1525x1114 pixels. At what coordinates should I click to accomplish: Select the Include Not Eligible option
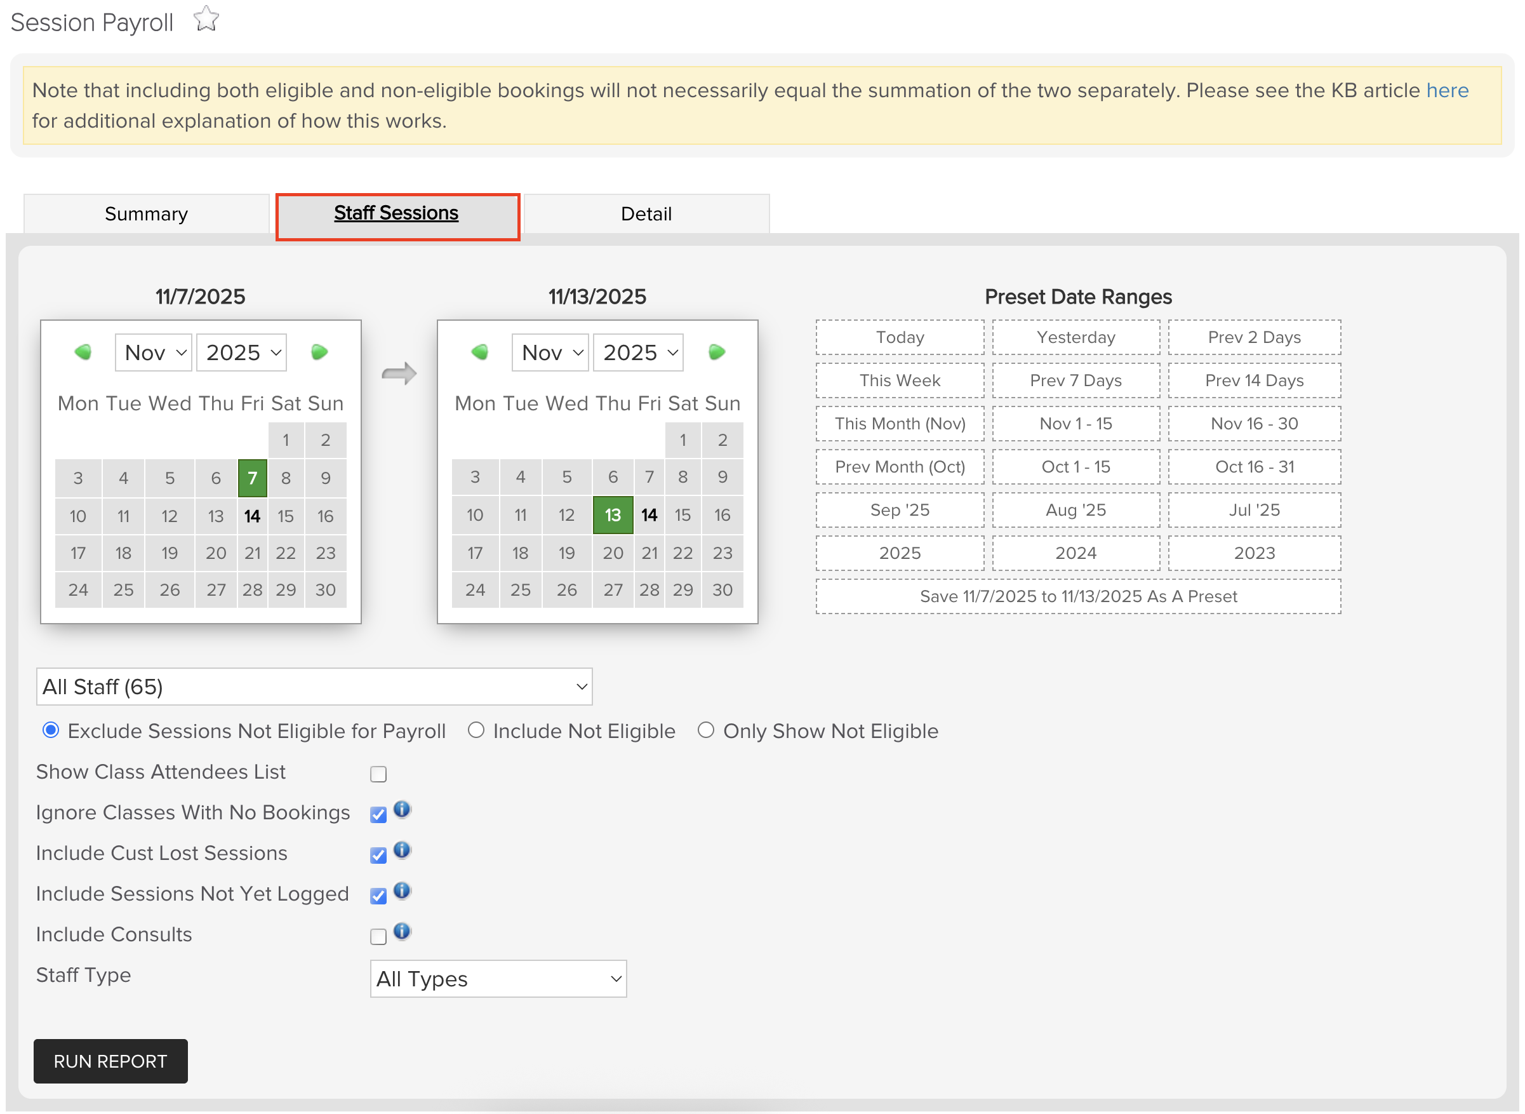click(x=476, y=730)
